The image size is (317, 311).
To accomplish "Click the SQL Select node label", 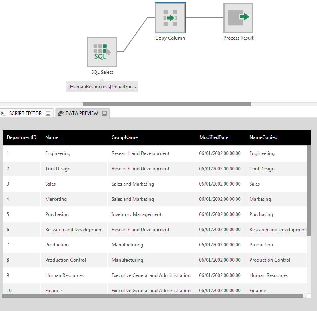I will point(102,72).
